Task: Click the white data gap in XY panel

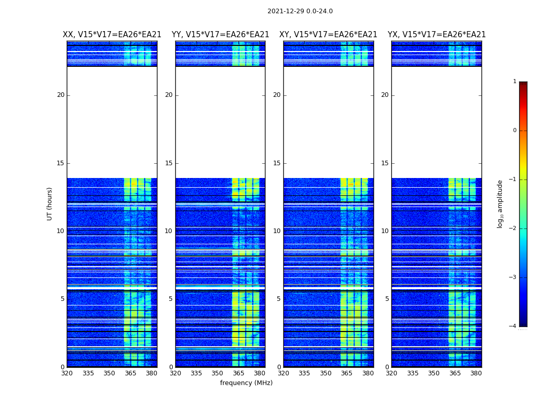Action: 328,122
